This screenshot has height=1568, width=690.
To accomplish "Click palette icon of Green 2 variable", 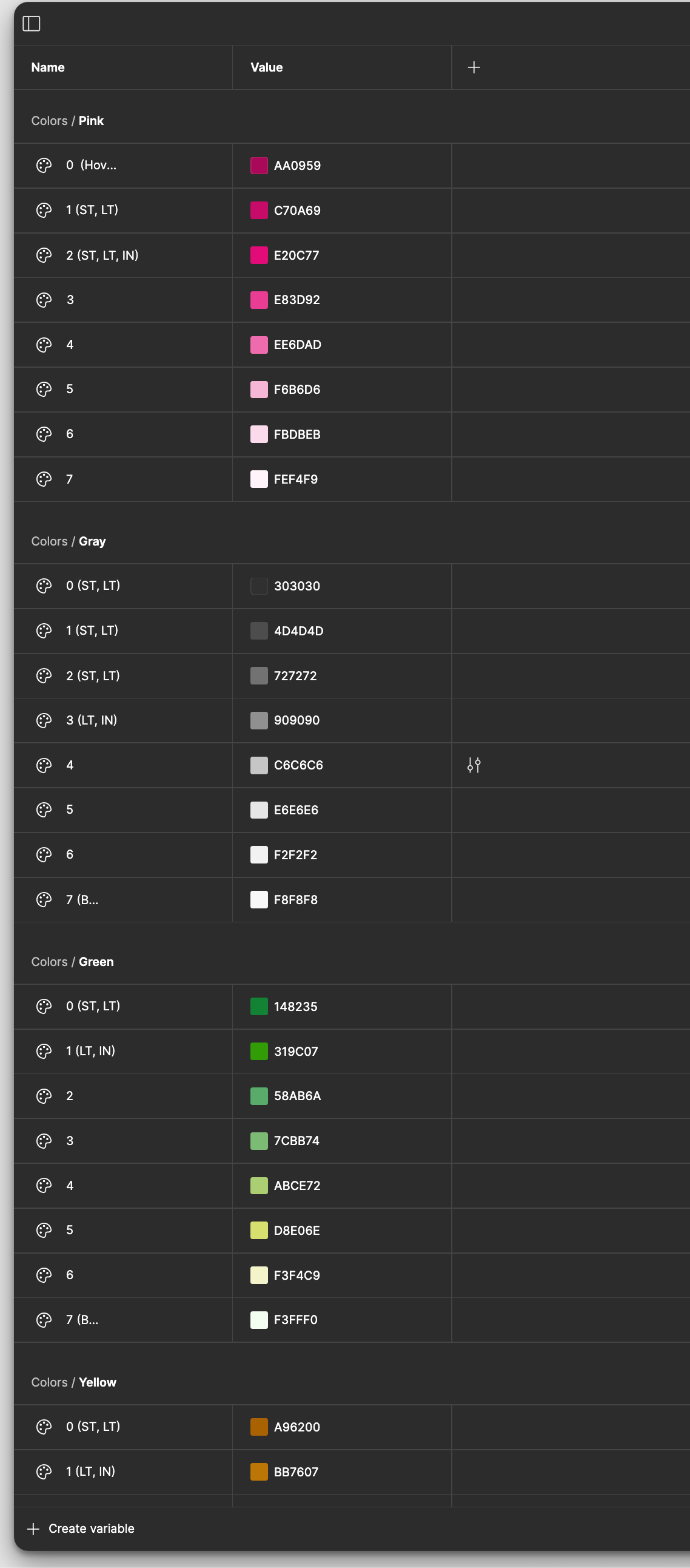I will (x=44, y=1096).
